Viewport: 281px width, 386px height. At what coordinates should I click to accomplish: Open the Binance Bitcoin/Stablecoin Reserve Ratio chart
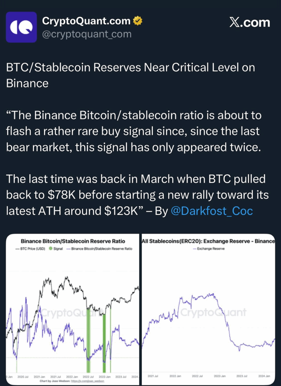pyautogui.click(x=72, y=309)
